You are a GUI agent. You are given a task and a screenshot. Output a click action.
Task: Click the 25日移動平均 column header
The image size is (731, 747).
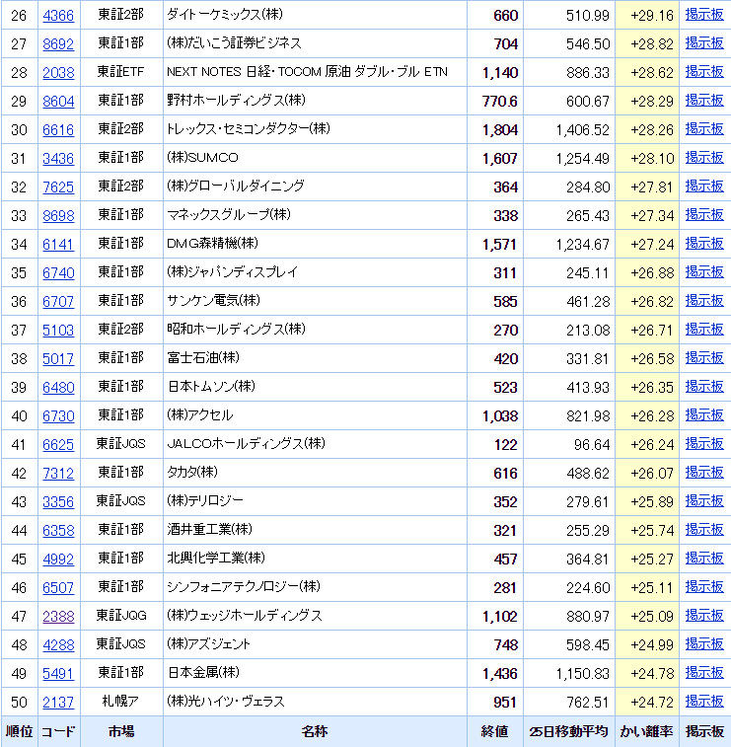tap(568, 732)
